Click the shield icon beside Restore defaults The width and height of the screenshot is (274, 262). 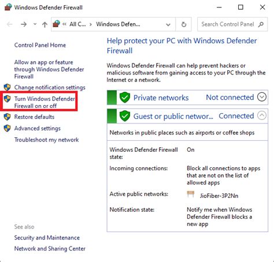click(8, 117)
